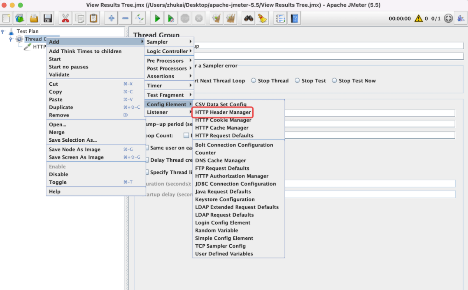Choose HTTP Header Manager from submenu
The width and height of the screenshot is (468, 290).
(223, 112)
